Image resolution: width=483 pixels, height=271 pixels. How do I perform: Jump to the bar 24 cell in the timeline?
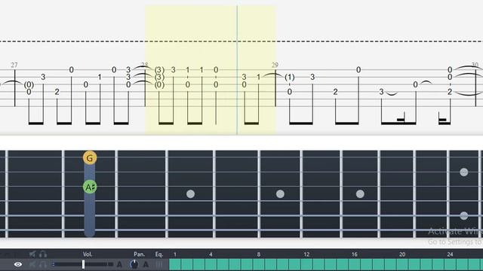(450, 264)
